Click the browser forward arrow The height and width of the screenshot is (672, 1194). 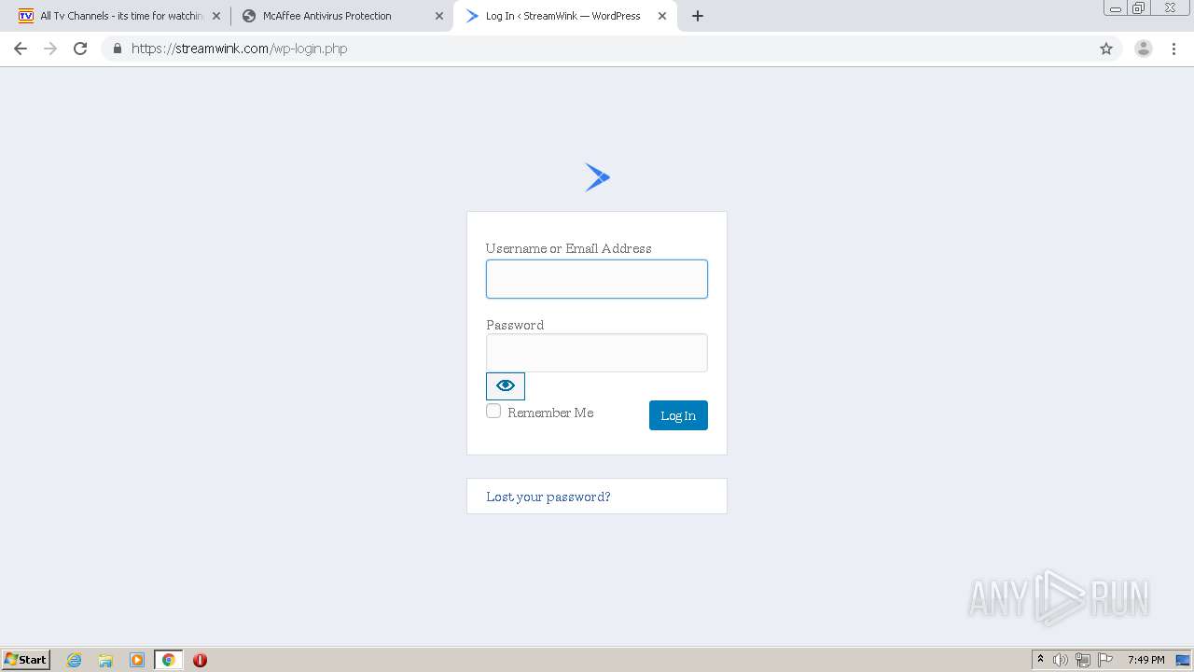pyautogui.click(x=50, y=49)
